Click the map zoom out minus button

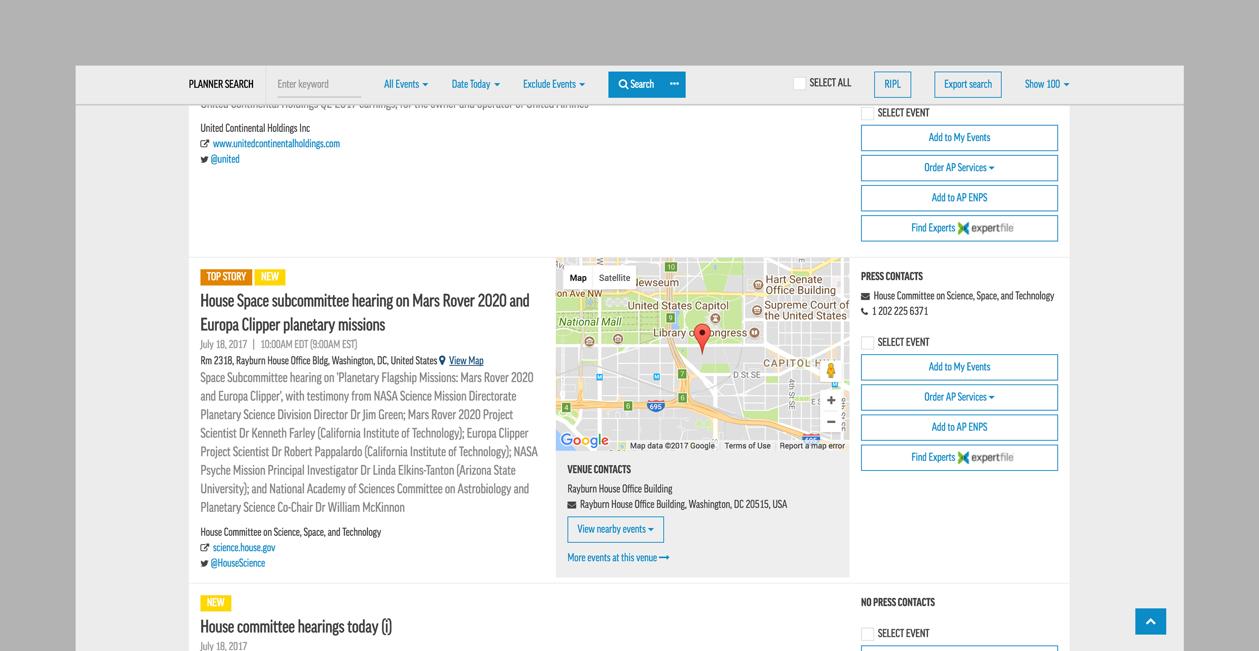(831, 421)
